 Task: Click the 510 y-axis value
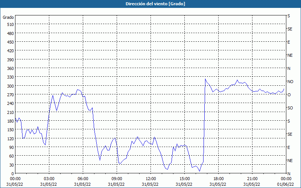(x=11, y=24)
